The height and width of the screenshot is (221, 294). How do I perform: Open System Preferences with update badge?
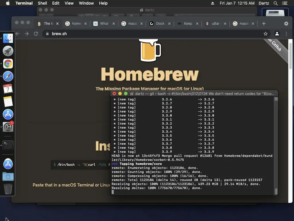coord(8,127)
